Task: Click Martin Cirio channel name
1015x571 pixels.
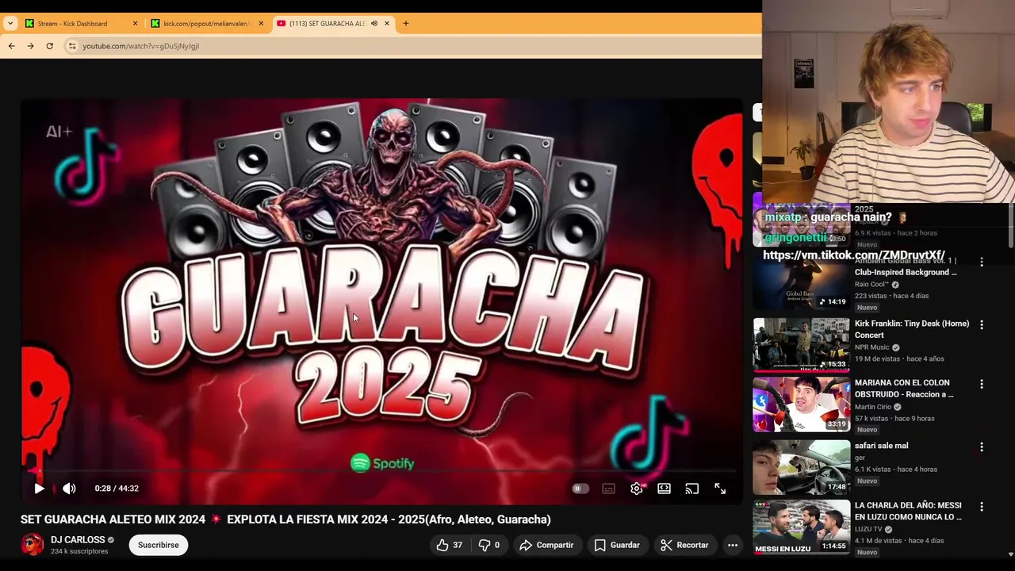Action: click(x=872, y=407)
